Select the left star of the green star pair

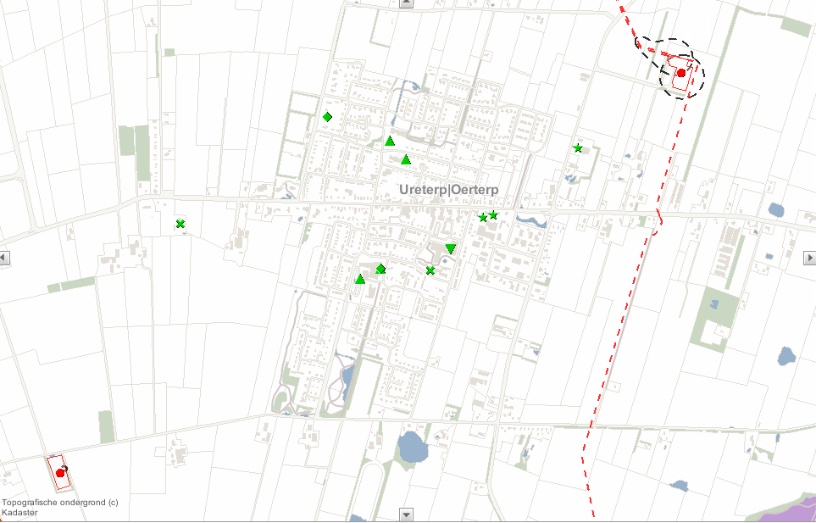(483, 218)
